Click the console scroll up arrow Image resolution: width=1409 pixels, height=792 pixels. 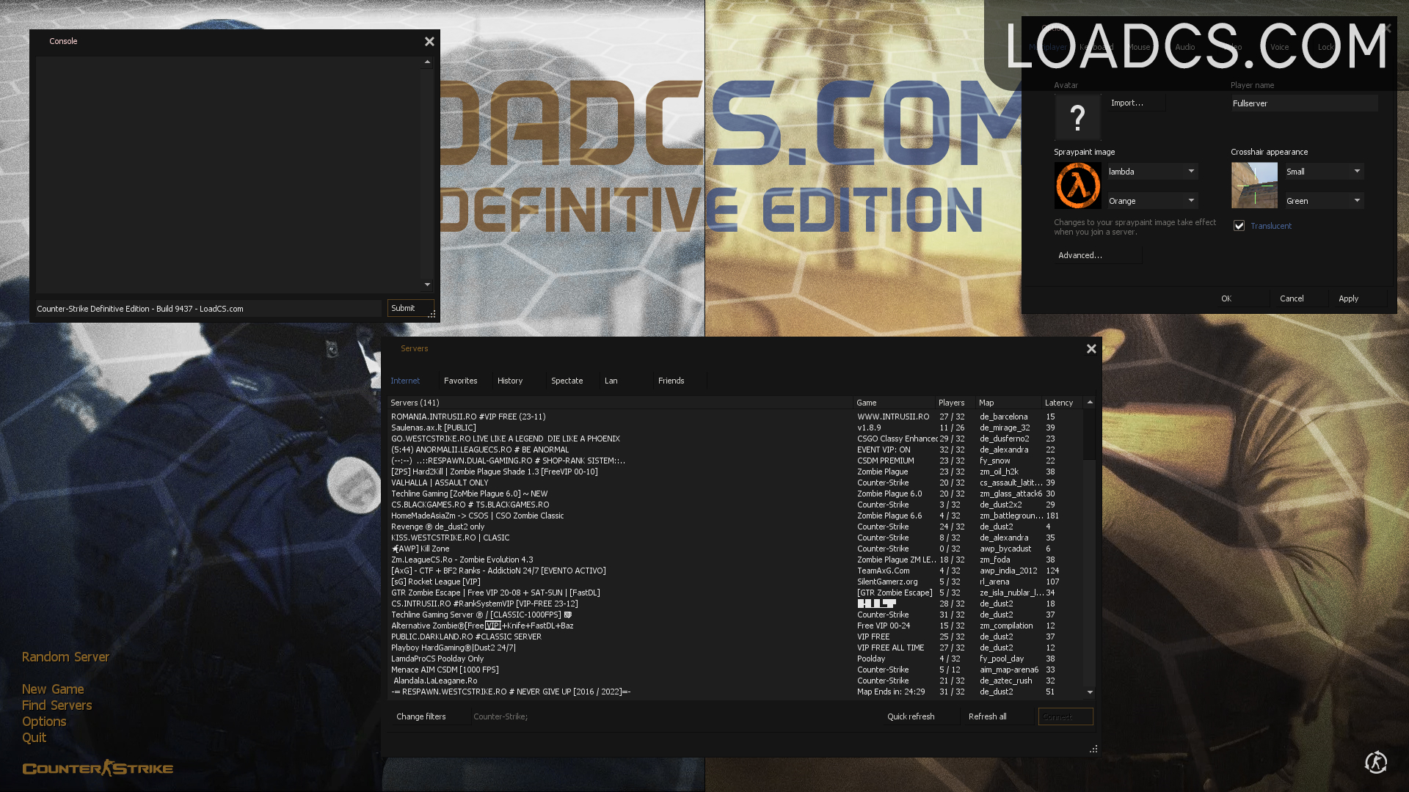click(427, 62)
